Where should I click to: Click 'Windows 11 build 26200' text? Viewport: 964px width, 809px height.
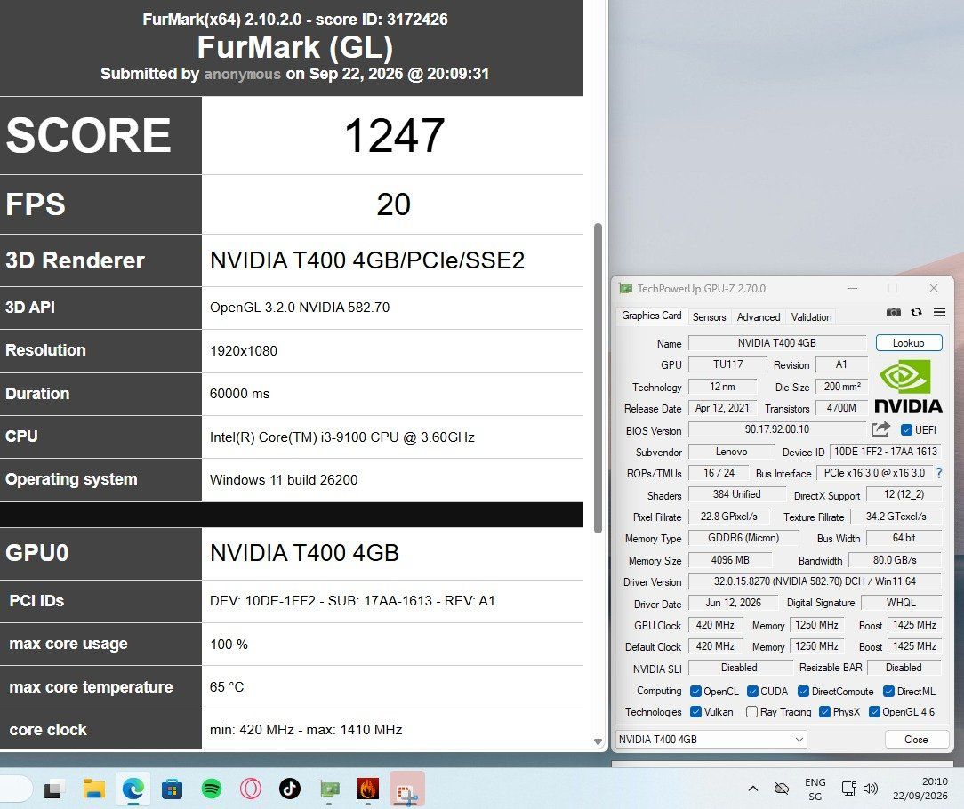[284, 479]
